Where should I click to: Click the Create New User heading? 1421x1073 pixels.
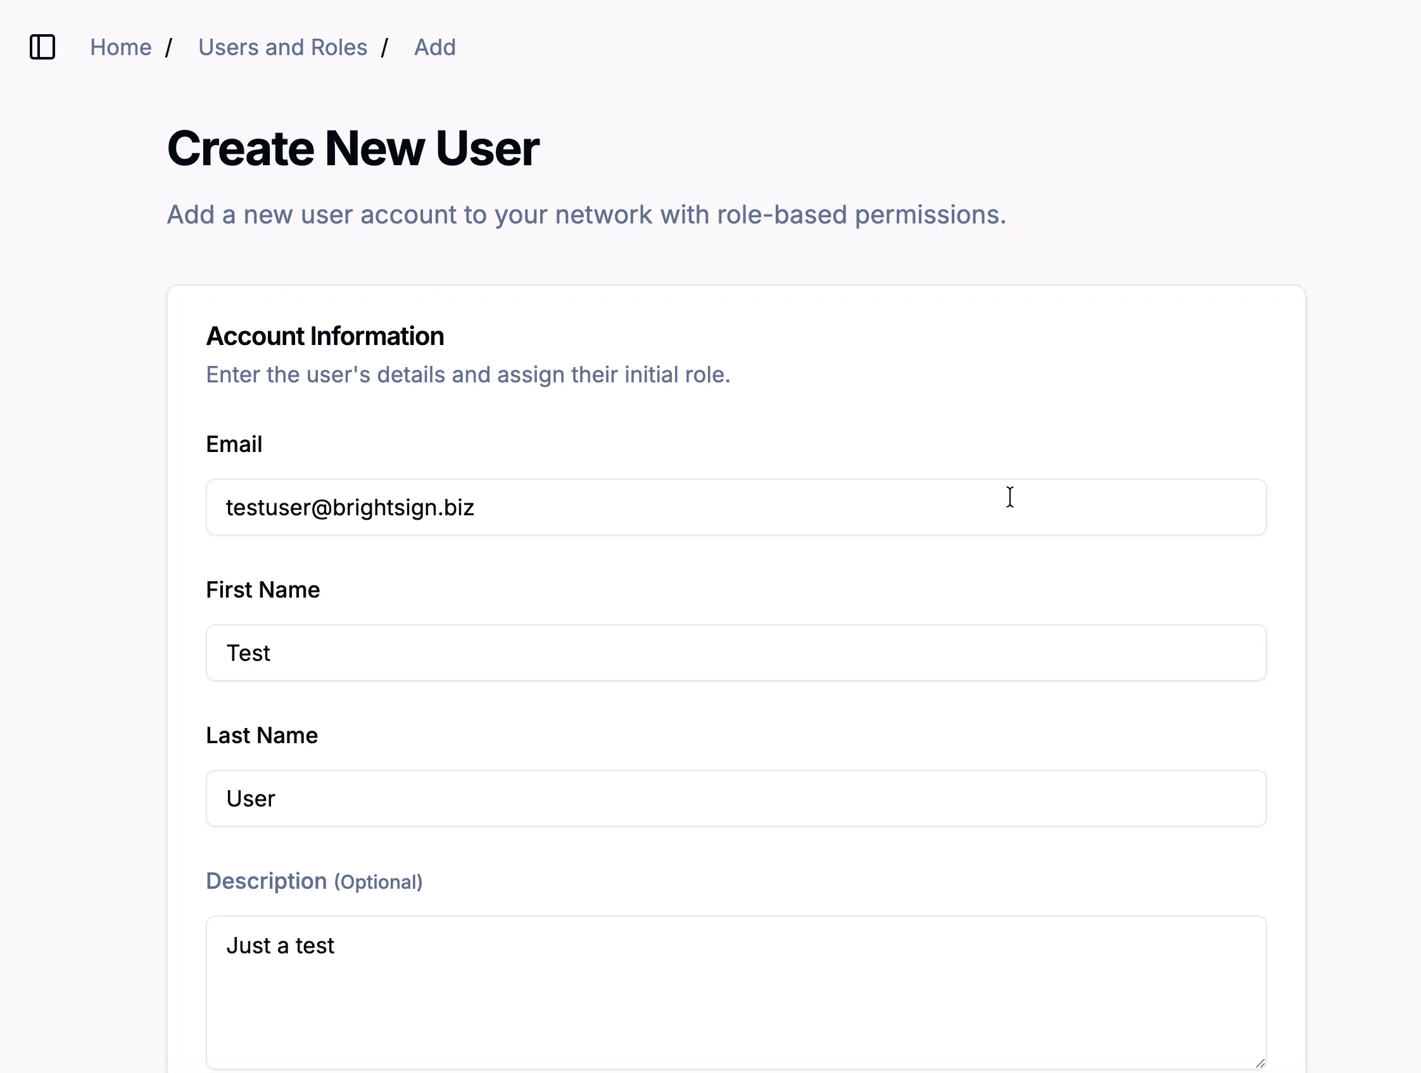click(353, 148)
